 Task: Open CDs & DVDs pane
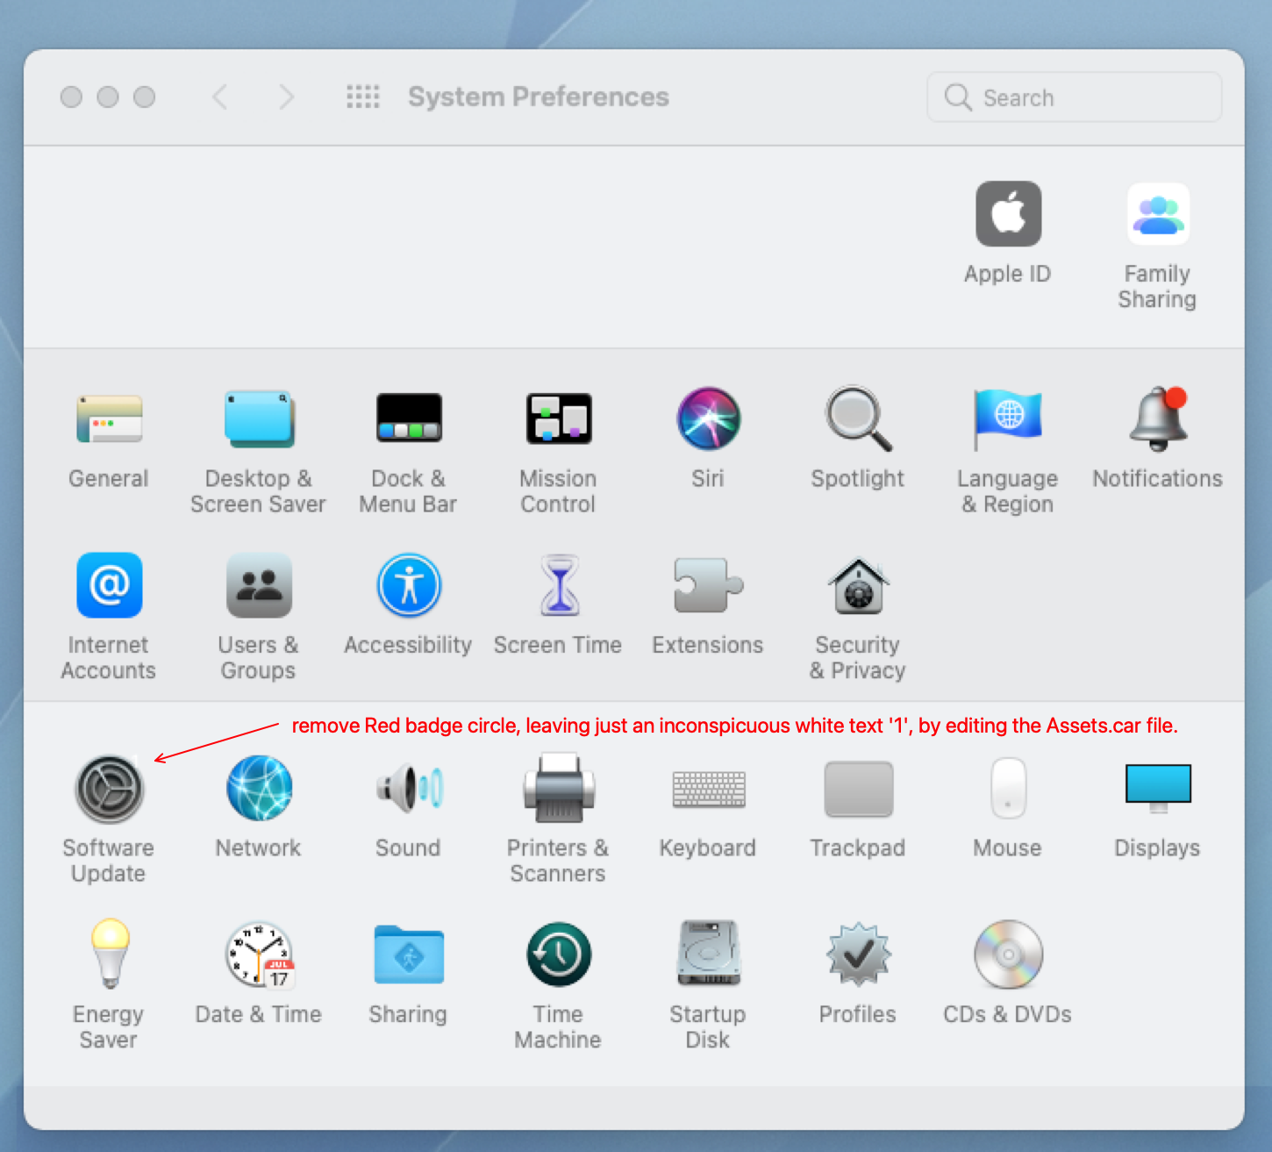coord(1008,954)
